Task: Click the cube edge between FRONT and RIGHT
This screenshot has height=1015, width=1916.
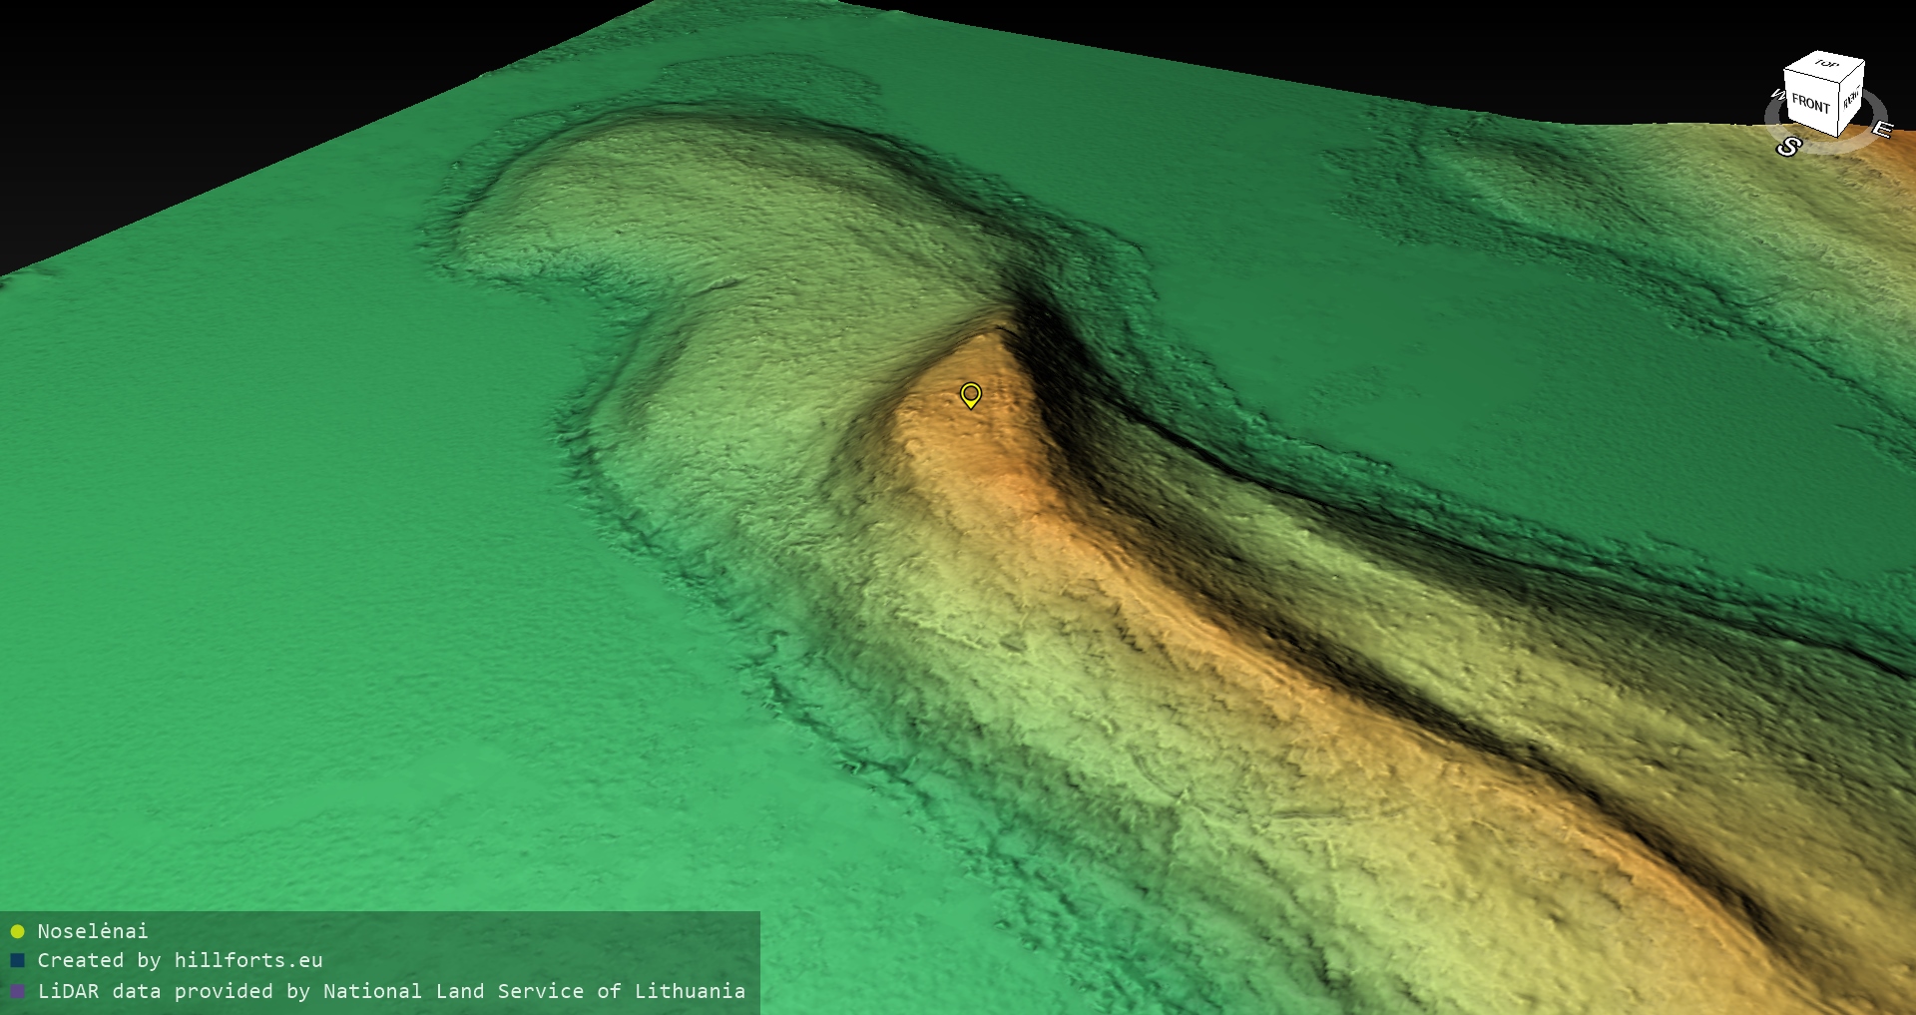Action: (x=1838, y=107)
